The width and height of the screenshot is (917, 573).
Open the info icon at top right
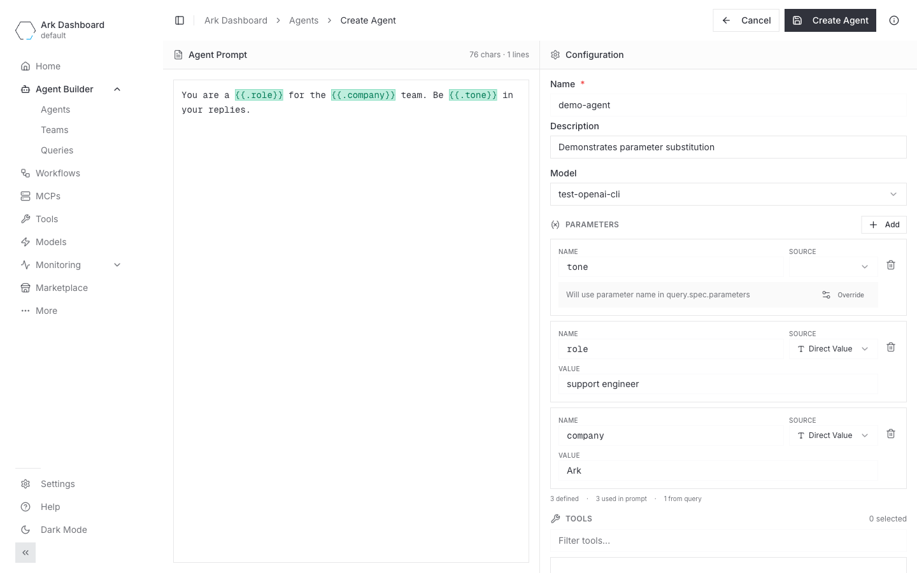point(894,20)
